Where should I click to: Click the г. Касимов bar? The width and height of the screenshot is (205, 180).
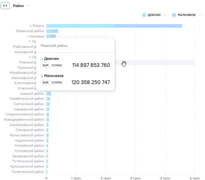(51, 36)
